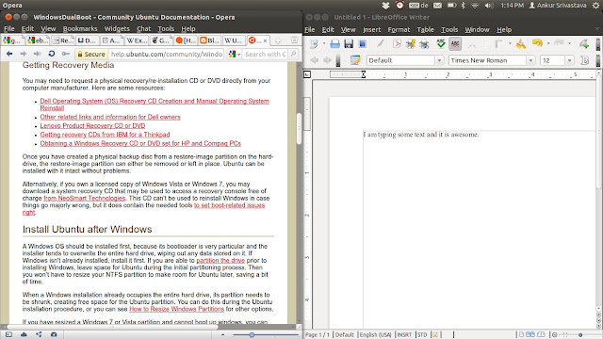The height and width of the screenshot is (339, 603).
Task: Adjust Writer's zoom slider handle
Action: click(580, 335)
